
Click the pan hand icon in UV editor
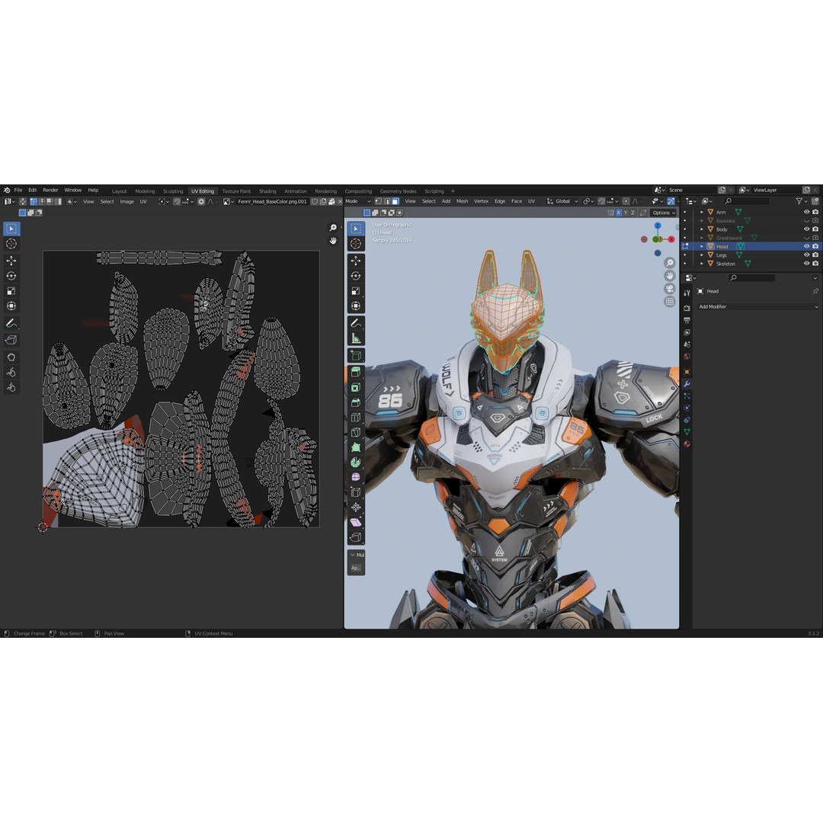(x=333, y=240)
